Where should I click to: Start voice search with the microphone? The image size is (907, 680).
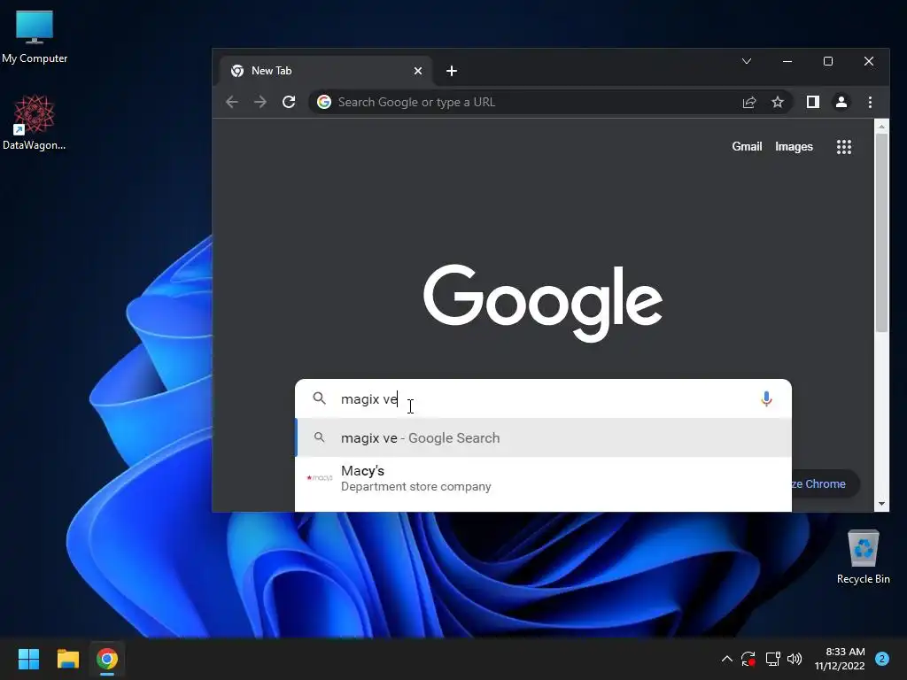click(766, 399)
